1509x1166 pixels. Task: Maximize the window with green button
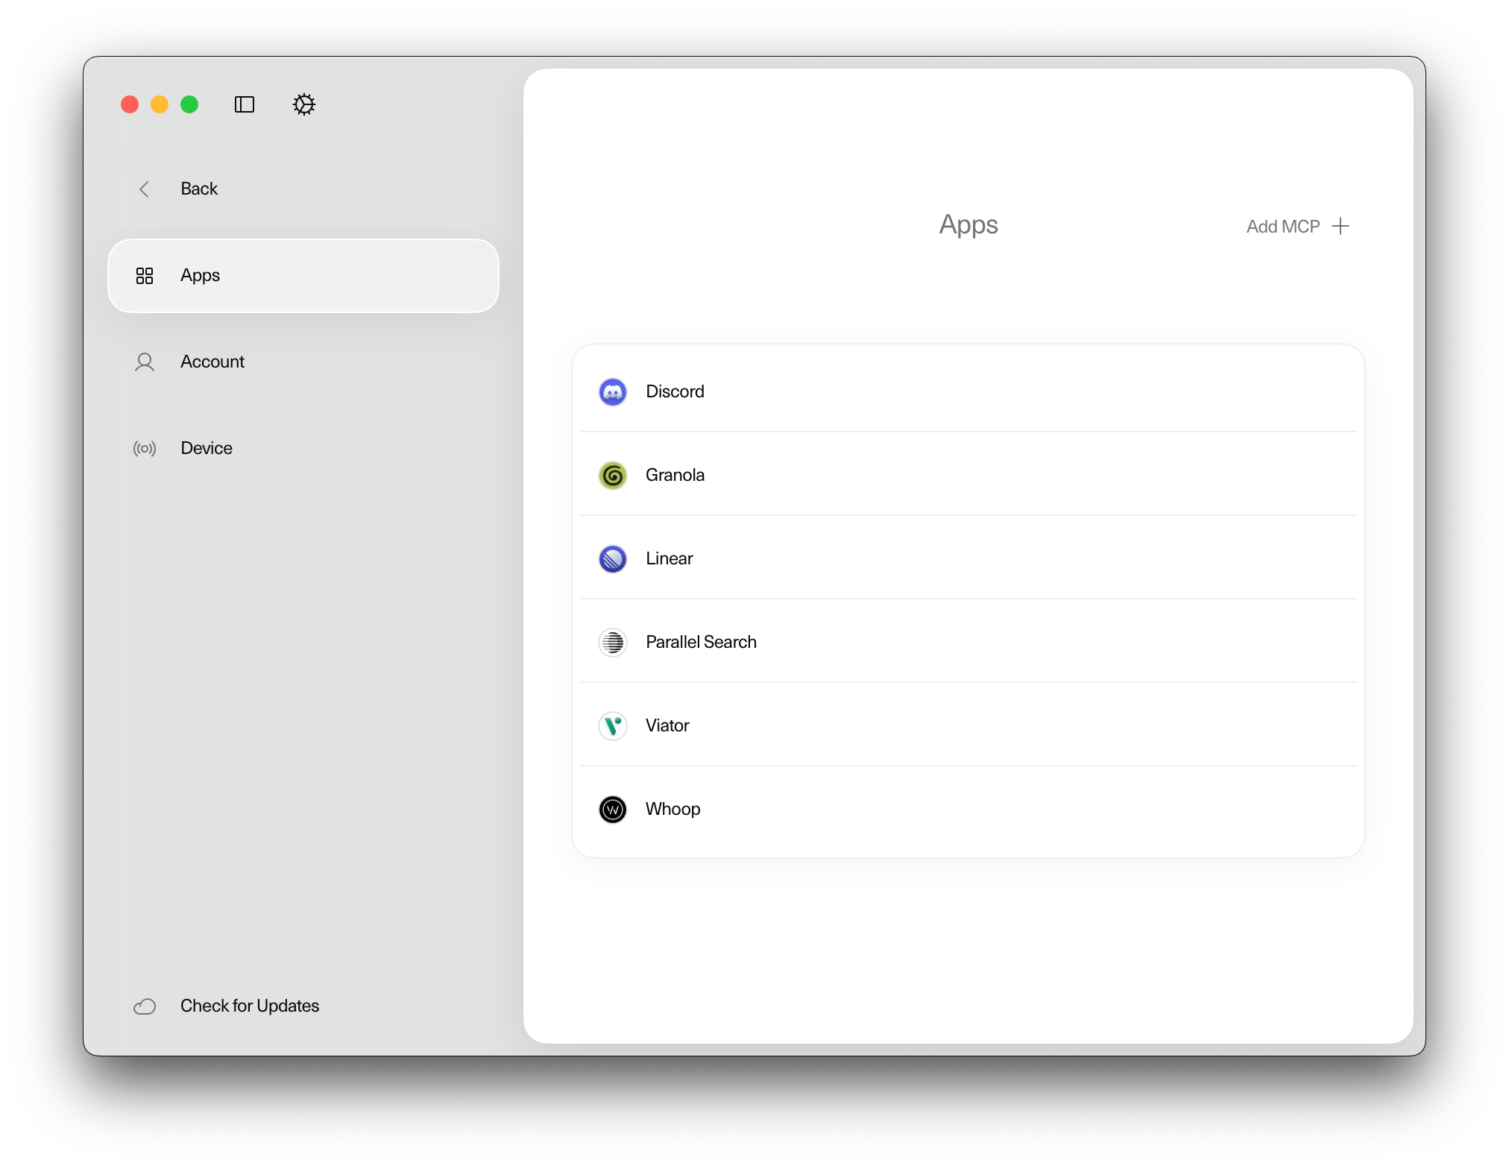point(189,104)
